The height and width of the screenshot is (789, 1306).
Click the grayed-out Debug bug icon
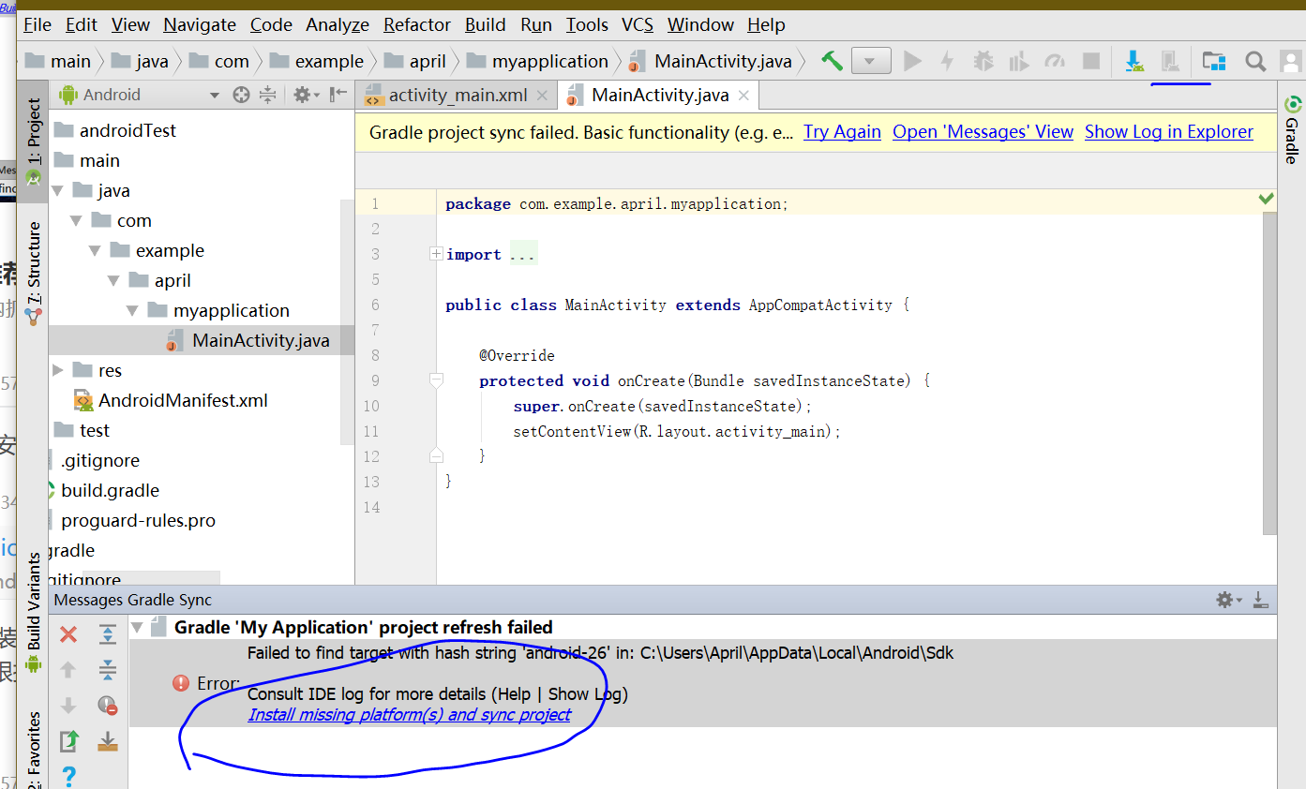983,61
